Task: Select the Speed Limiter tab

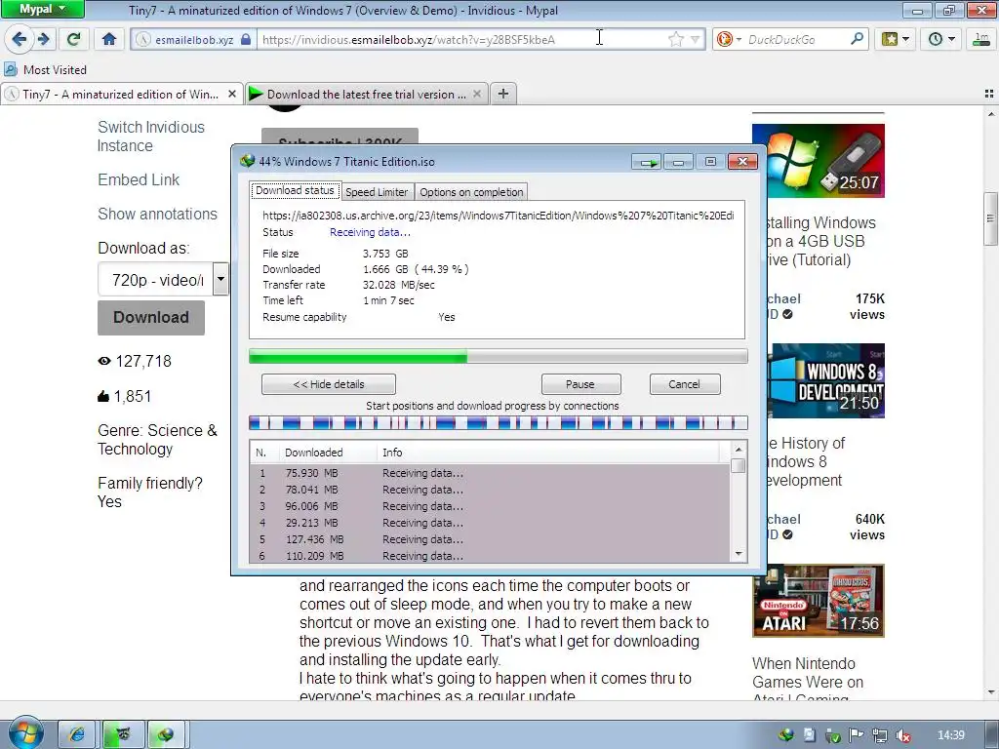Action: [x=377, y=192]
